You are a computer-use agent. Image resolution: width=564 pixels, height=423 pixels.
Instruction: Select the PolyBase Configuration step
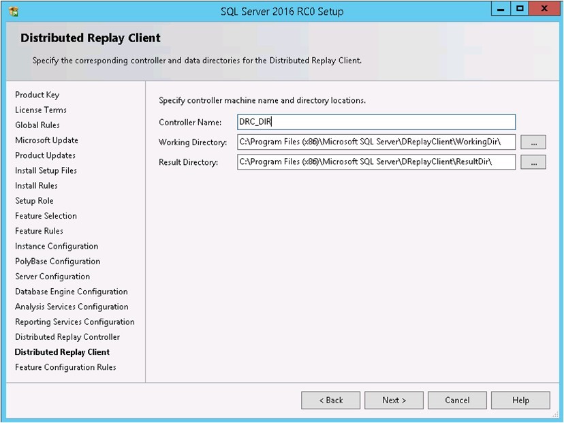(x=57, y=261)
